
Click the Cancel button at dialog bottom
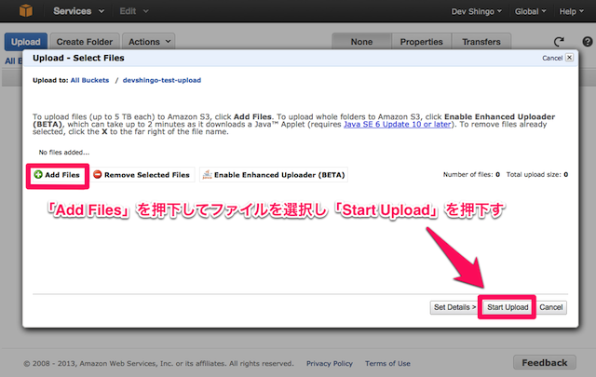tap(550, 307)
